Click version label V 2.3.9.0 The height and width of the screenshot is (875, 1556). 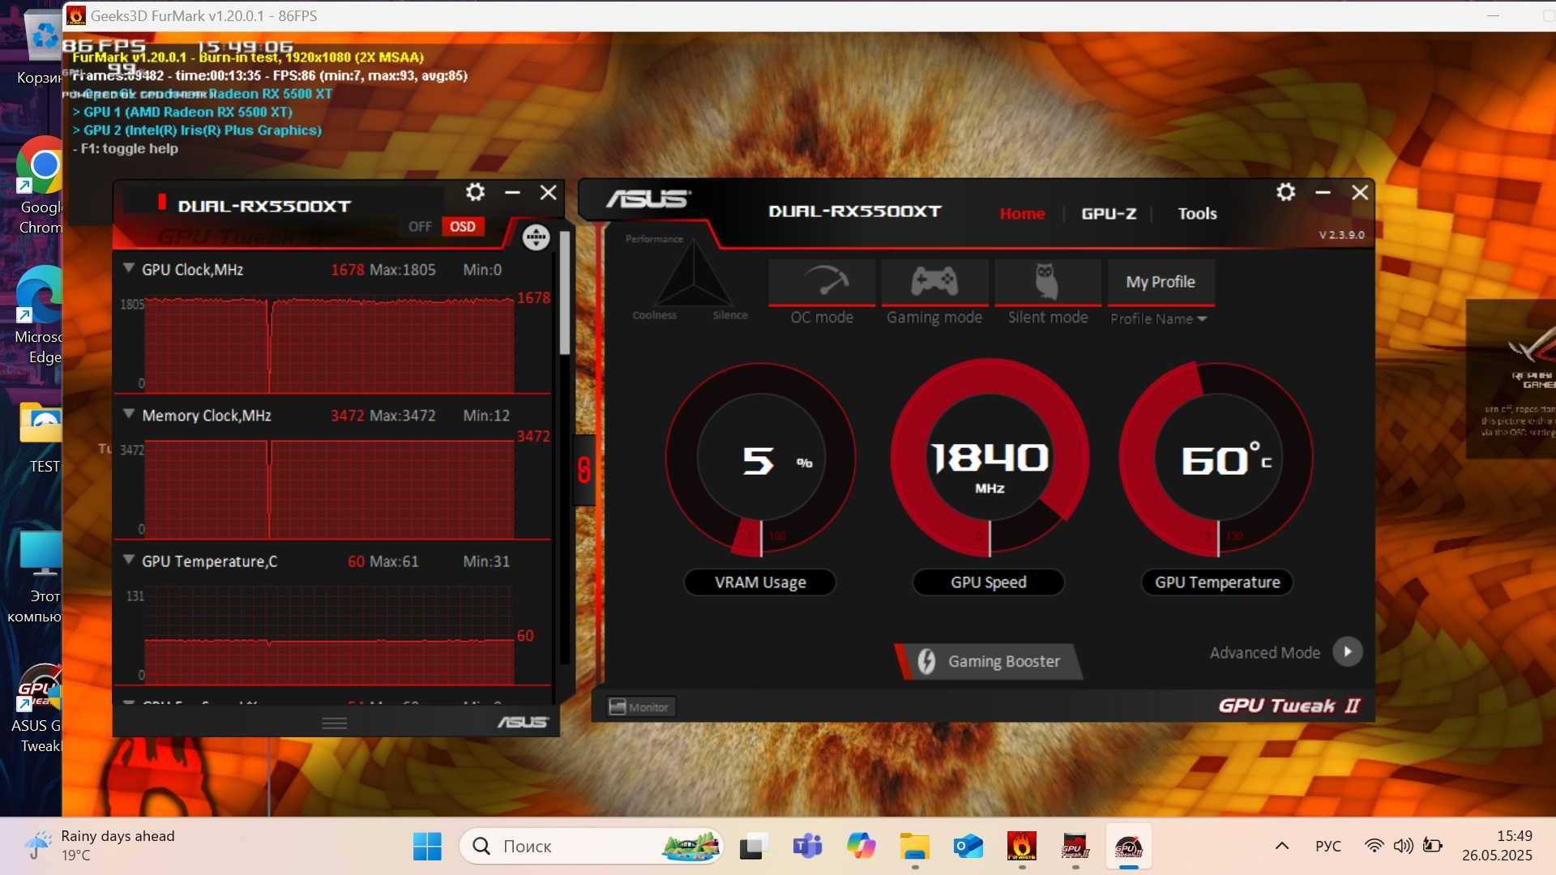coord(1341,235)
